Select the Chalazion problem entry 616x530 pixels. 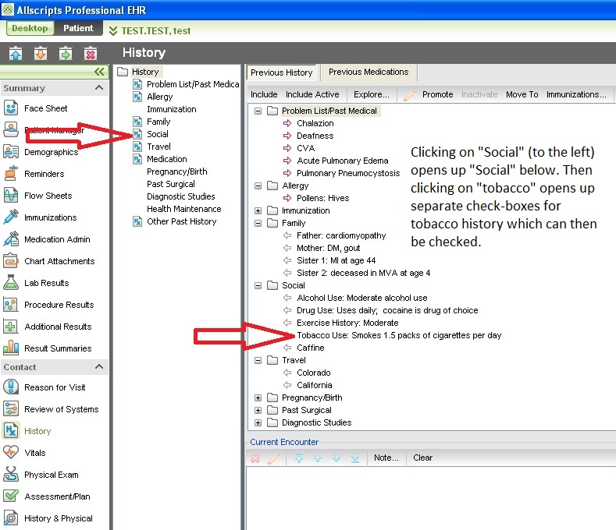pyautogui.click(x=315, y=123)
